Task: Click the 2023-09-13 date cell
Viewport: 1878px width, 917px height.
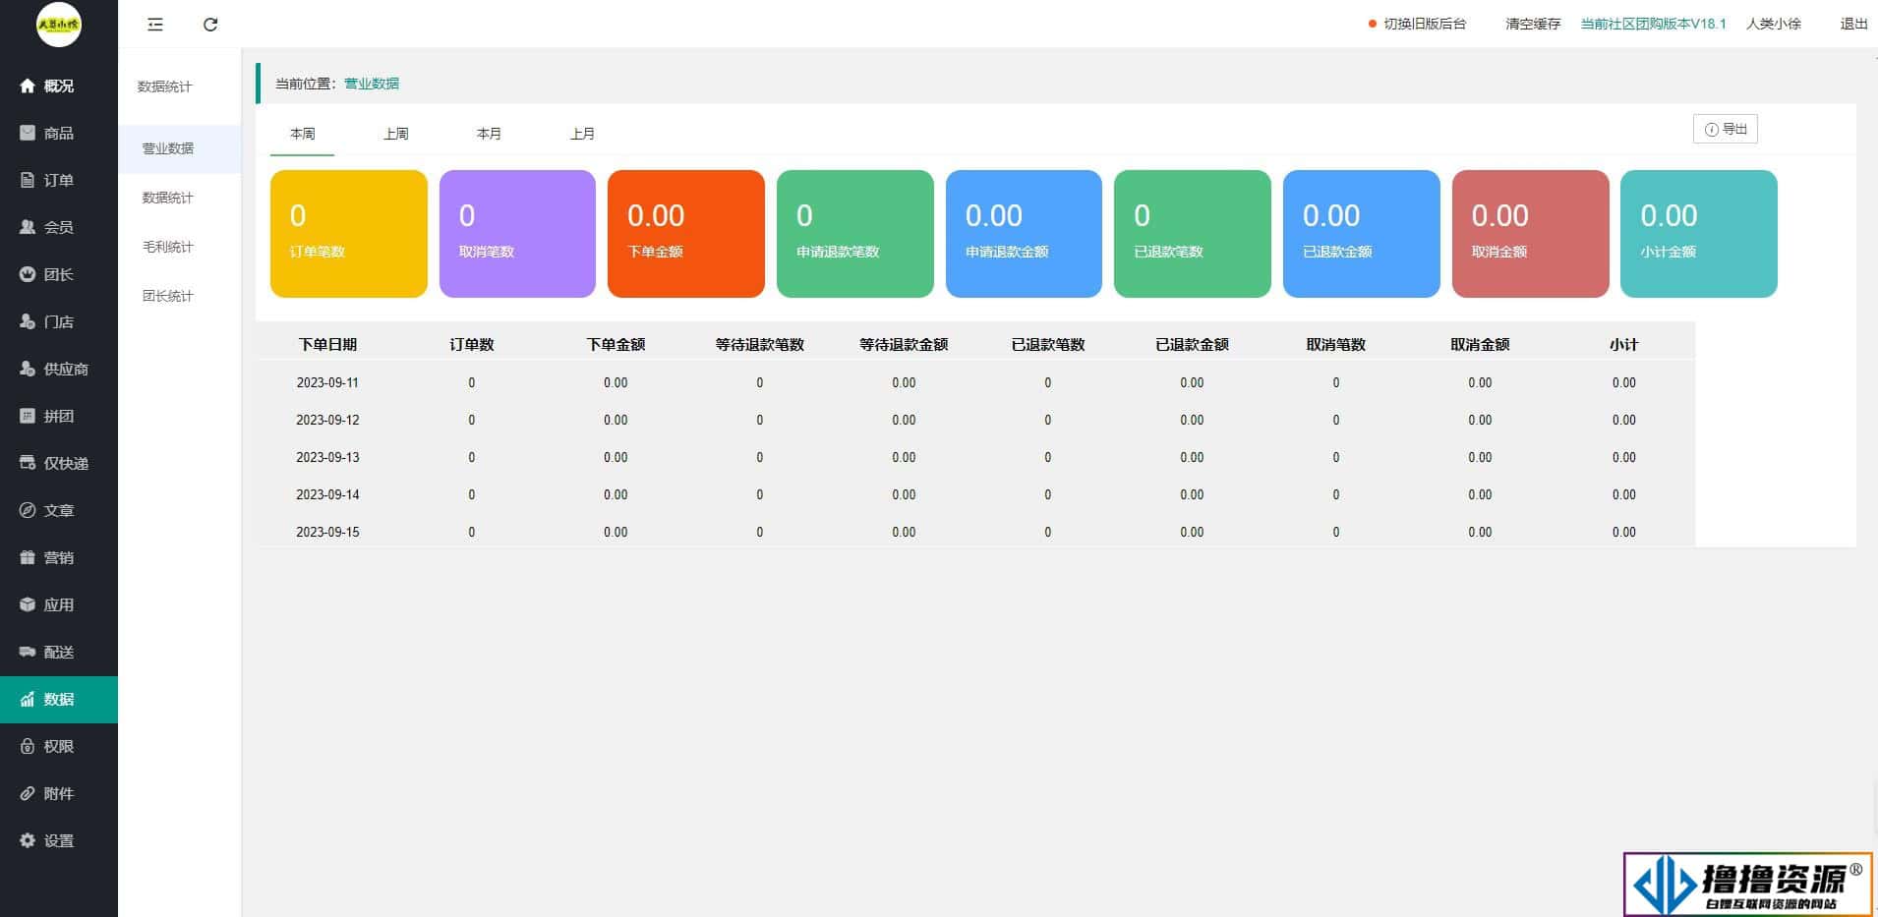Action: [x=327, y=457]
